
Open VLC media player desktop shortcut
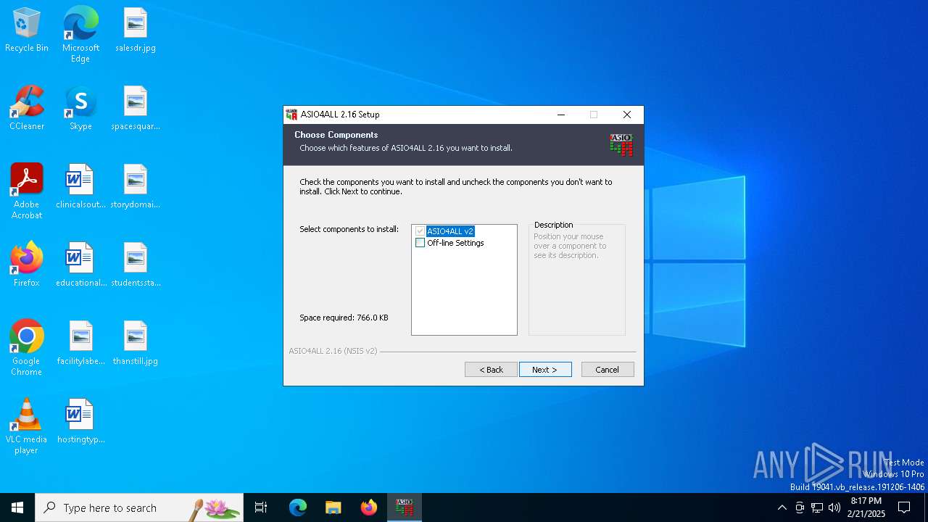point(27,426)
